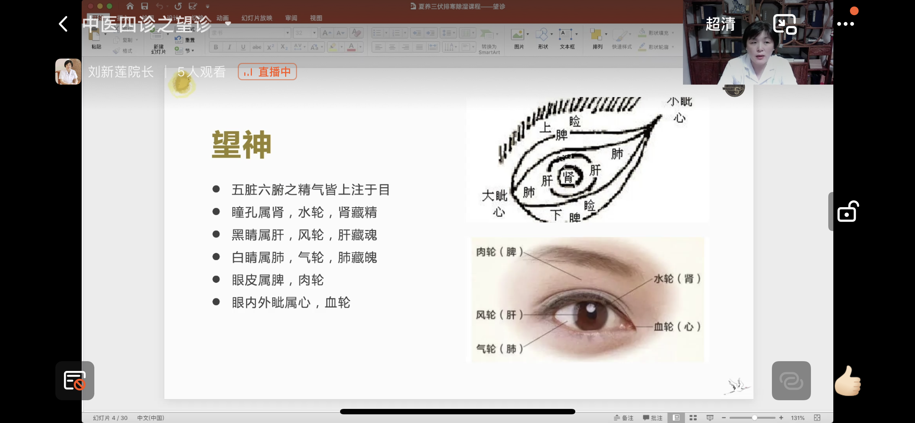Toggle the screen rotation lock

(x=847, y=211)
